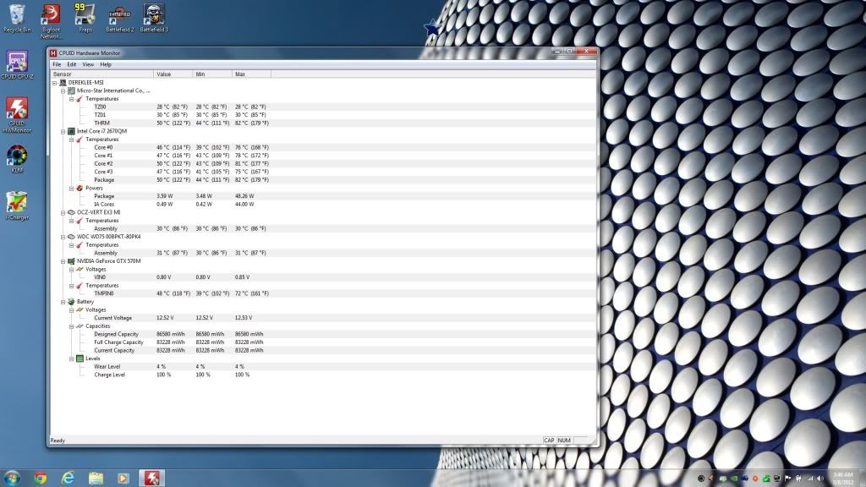Image resolution: width=866 pixels, height=487 pixels.
Task: Open the Recycle Bin desktop icon
Action: pyautogui.click(x=17, y=19)
